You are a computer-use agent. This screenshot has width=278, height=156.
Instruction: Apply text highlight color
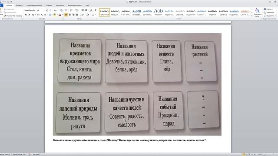point(55,15)
